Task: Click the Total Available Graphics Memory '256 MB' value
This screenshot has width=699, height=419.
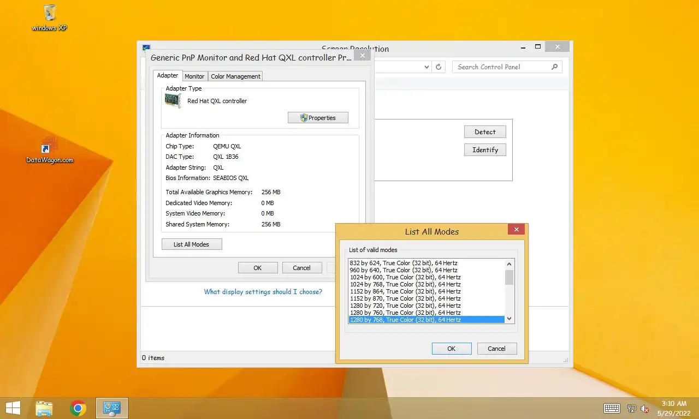Action: (x=271, y=192)
